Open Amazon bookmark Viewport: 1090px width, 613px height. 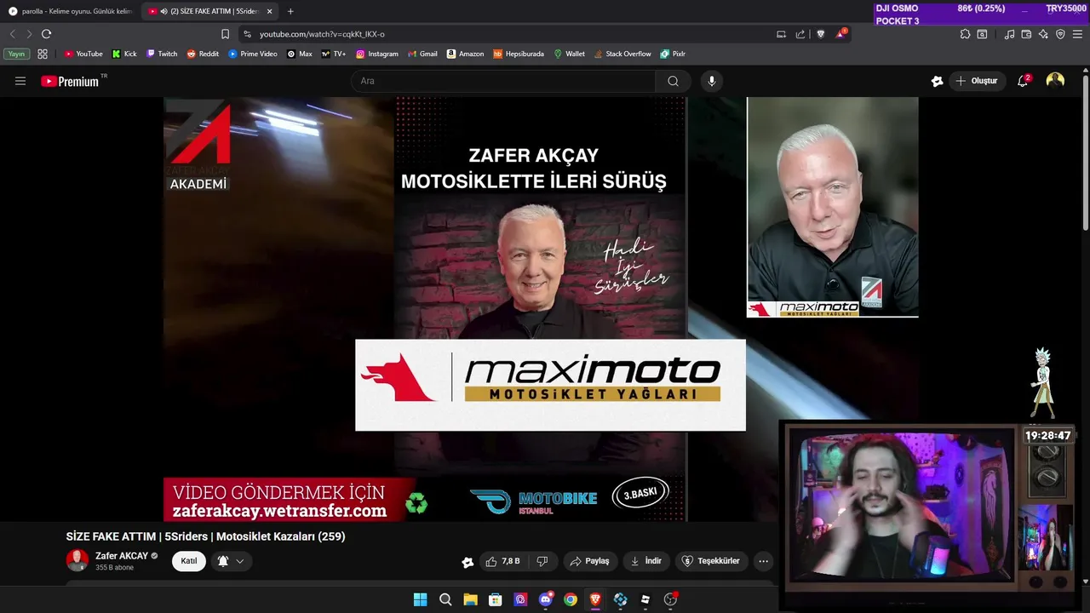[465, 54]
